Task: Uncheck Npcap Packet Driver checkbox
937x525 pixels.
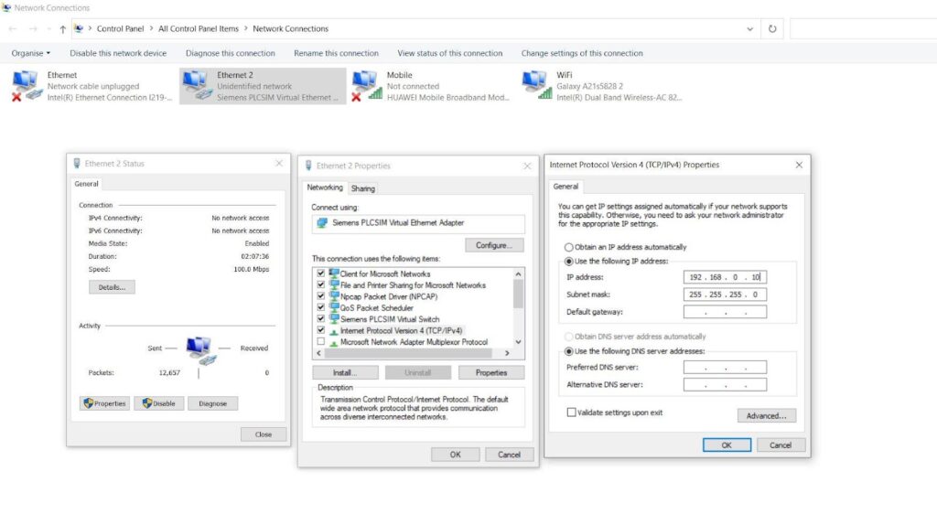Action: [321, 296]
